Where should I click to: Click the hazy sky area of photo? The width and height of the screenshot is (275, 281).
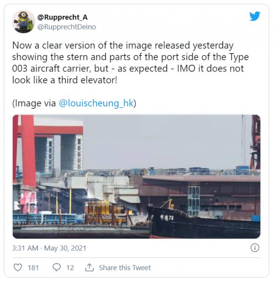[x=169, y=140]
